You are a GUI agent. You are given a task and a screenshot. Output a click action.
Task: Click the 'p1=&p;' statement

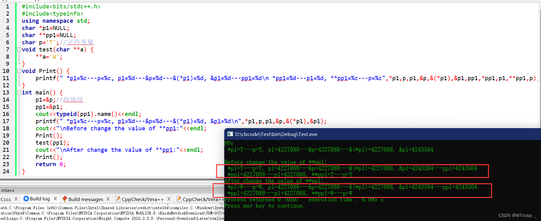coord(46,100)
